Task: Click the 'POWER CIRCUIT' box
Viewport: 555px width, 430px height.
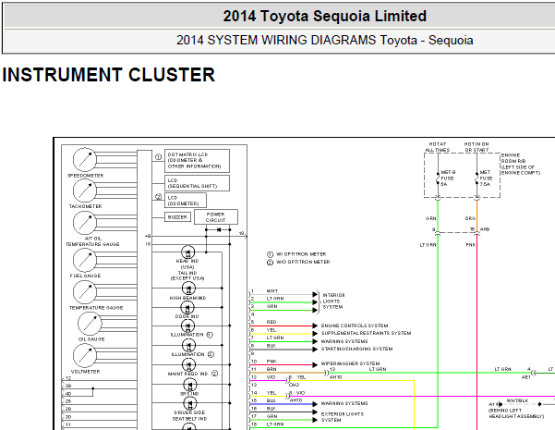Action: click(216, 217)
